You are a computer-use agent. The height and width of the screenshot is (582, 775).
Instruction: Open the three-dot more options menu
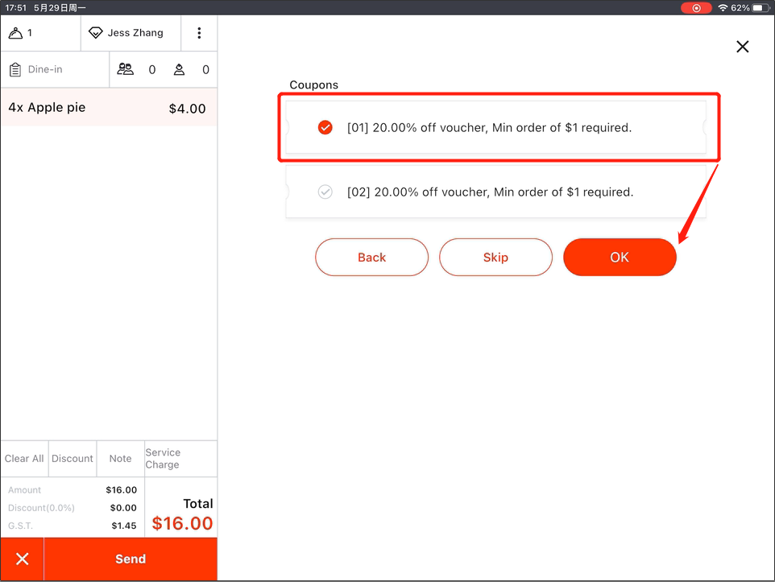[199, 33]
